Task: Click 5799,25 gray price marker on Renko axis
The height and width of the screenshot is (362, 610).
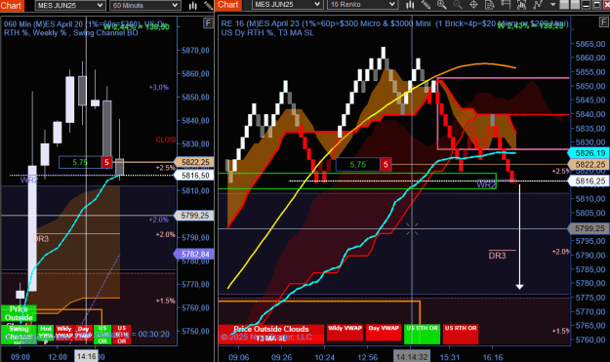Action: (589, 228)
